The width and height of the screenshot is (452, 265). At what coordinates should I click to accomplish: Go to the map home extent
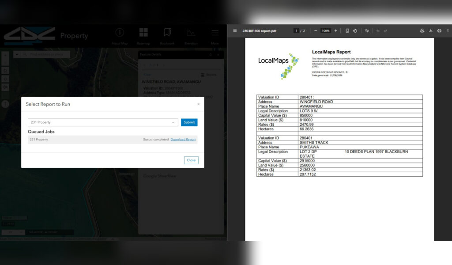(x=5, y=71)
